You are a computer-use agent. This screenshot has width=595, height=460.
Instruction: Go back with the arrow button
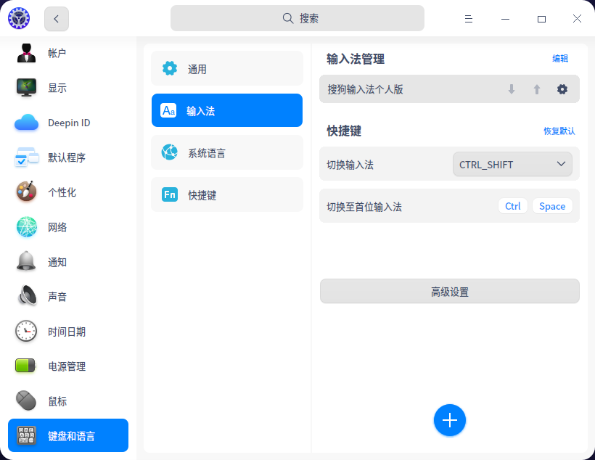point(56,18)
